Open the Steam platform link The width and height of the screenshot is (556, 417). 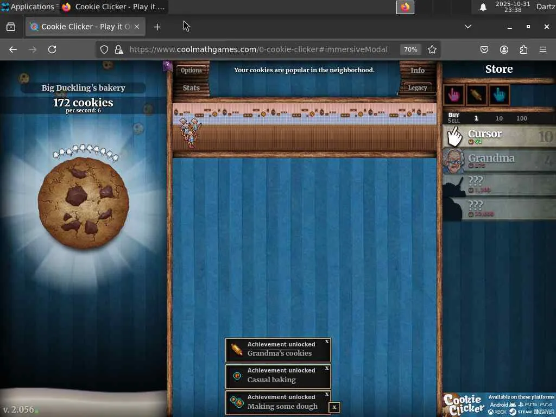pos(521,412)
